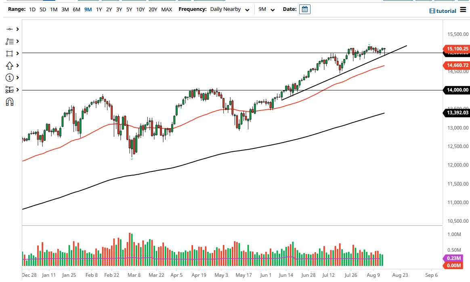This screenshot has width=470, height=282.
Task: Select the numbered callout tool
Action: click(x=9, y=77)
